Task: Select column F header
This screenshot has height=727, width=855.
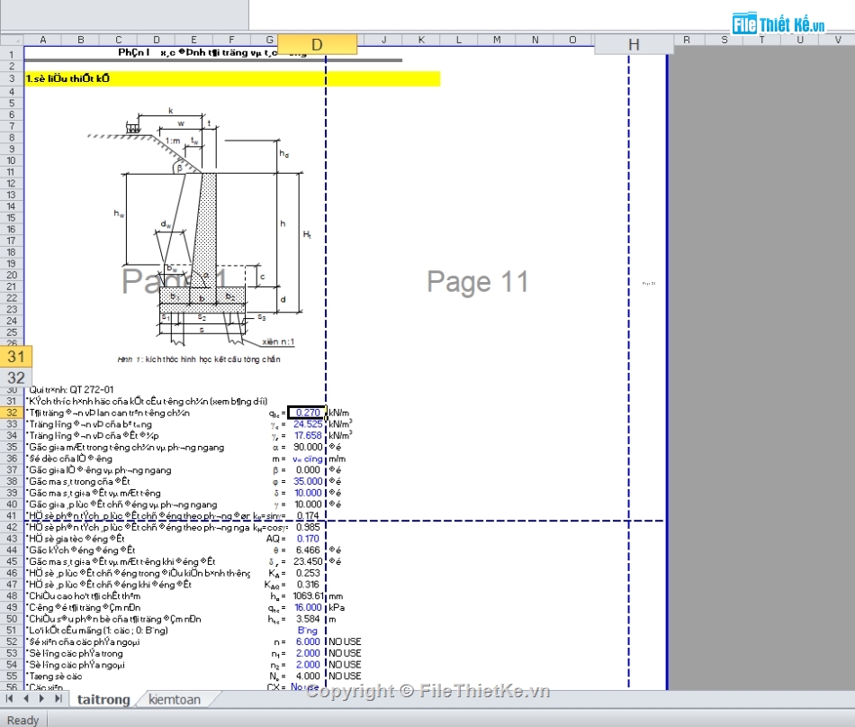Action: click(x=231, y=40)
